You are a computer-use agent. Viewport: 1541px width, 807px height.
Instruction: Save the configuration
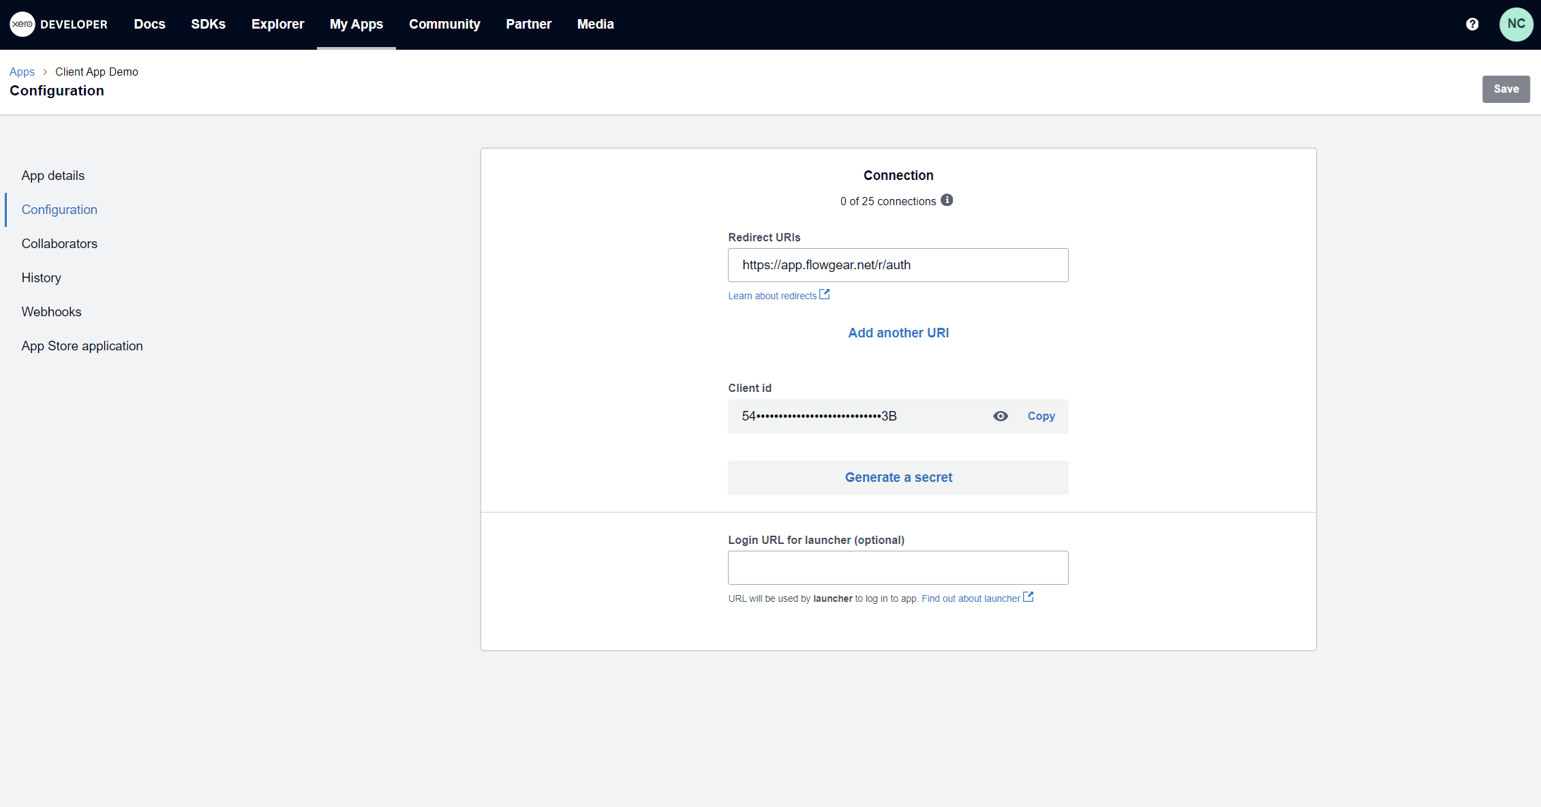pyautogui.click(x=1506, y=89)
